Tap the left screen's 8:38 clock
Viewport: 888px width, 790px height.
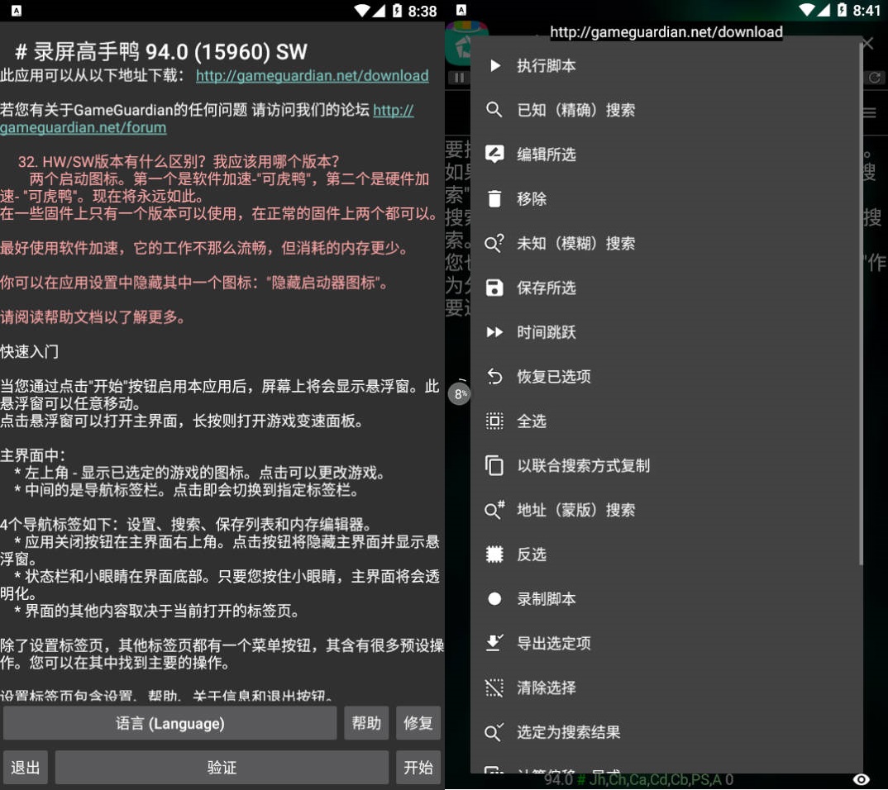point(423,11)
